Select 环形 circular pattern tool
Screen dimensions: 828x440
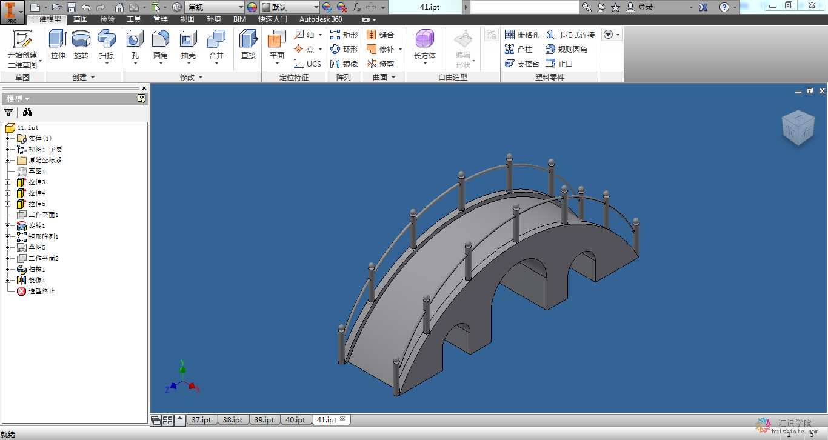click(344, 49)
